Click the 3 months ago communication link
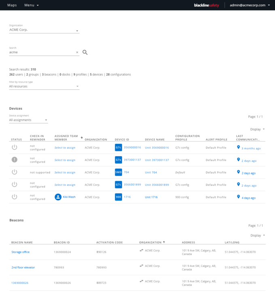The height and width of the screenshot is (300, 275). 251,148
